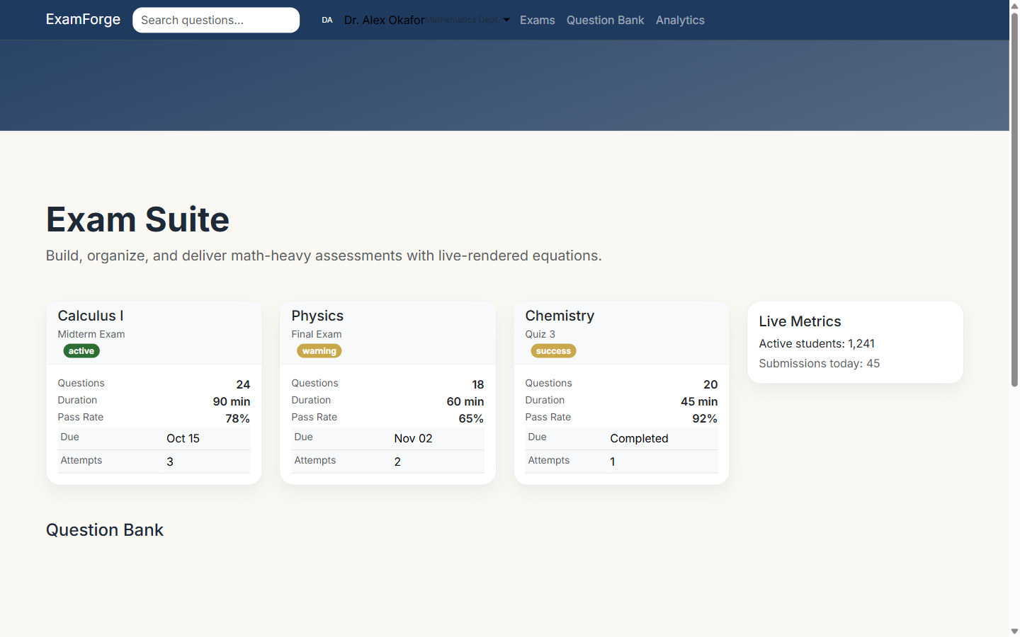Select the Exam Suite page heading
Screen dimensions: 1020x637
(137, 219)
